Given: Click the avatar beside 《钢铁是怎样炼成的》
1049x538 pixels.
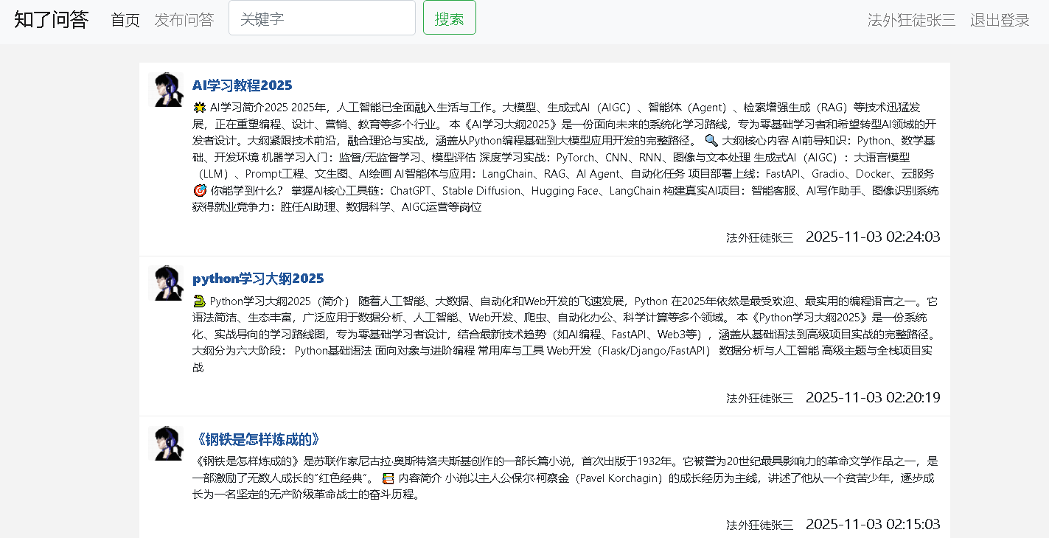Looking at the screenshot, I should (x=167, y=442).
